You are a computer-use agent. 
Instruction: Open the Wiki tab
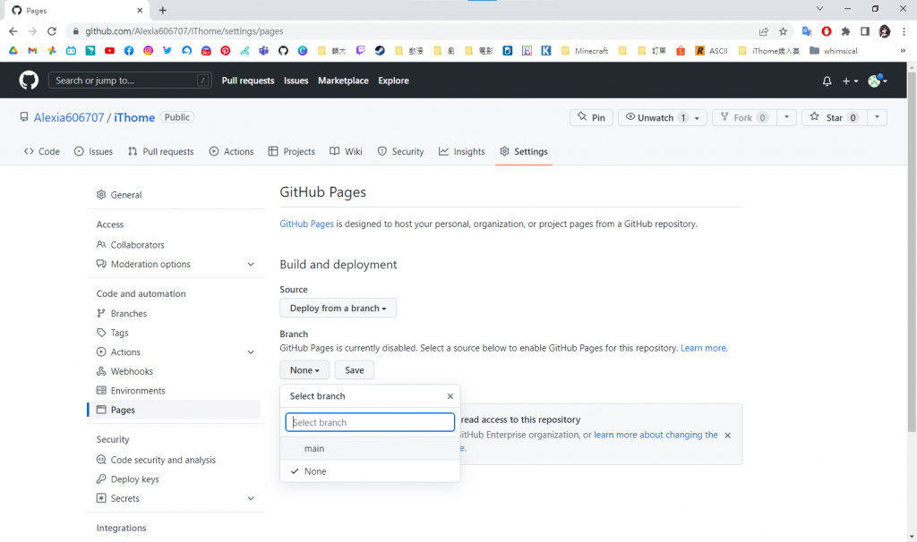(x=347, y=151)
